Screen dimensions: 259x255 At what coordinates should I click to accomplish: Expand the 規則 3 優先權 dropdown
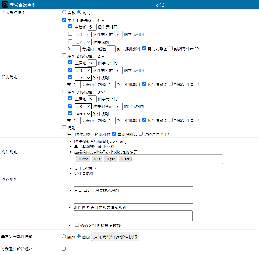(101, 92)
